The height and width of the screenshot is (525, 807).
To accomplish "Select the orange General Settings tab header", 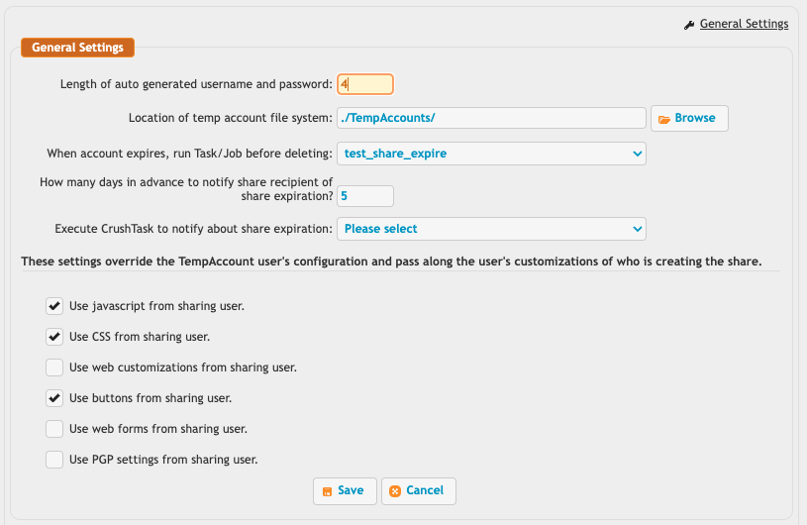I will pos(77,48).
